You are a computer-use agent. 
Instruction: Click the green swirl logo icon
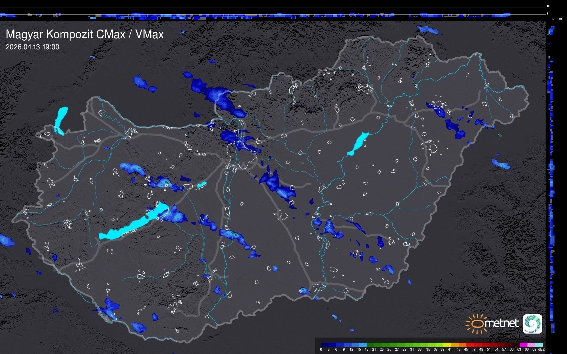pyautogui.click(x=532, y=324)
